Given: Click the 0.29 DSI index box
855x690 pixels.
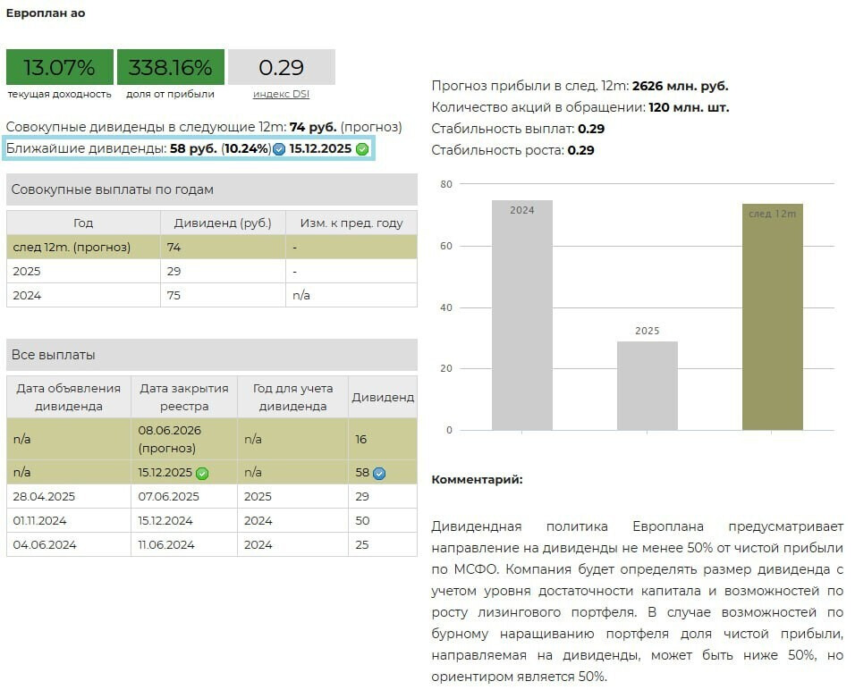Looking at the screenshot, I should (283, 66).
